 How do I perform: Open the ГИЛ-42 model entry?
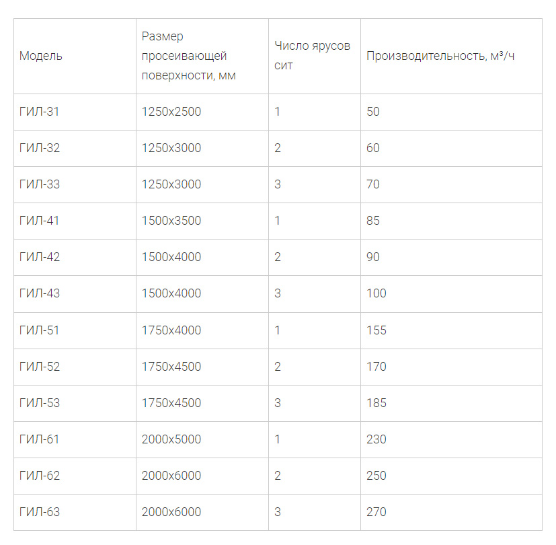(x=40, y=257)
